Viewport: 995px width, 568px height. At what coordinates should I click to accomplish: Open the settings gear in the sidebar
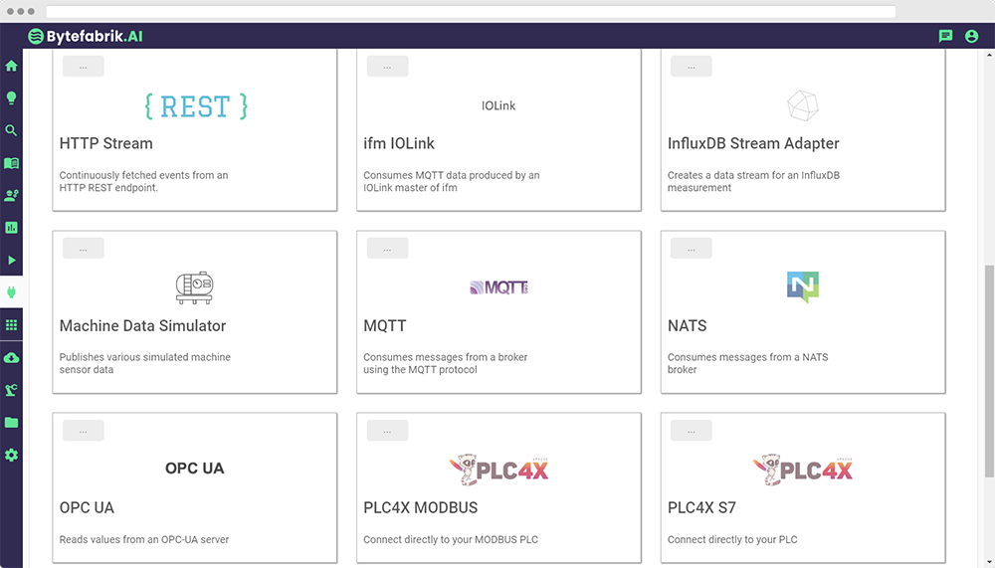click(12, 455)
